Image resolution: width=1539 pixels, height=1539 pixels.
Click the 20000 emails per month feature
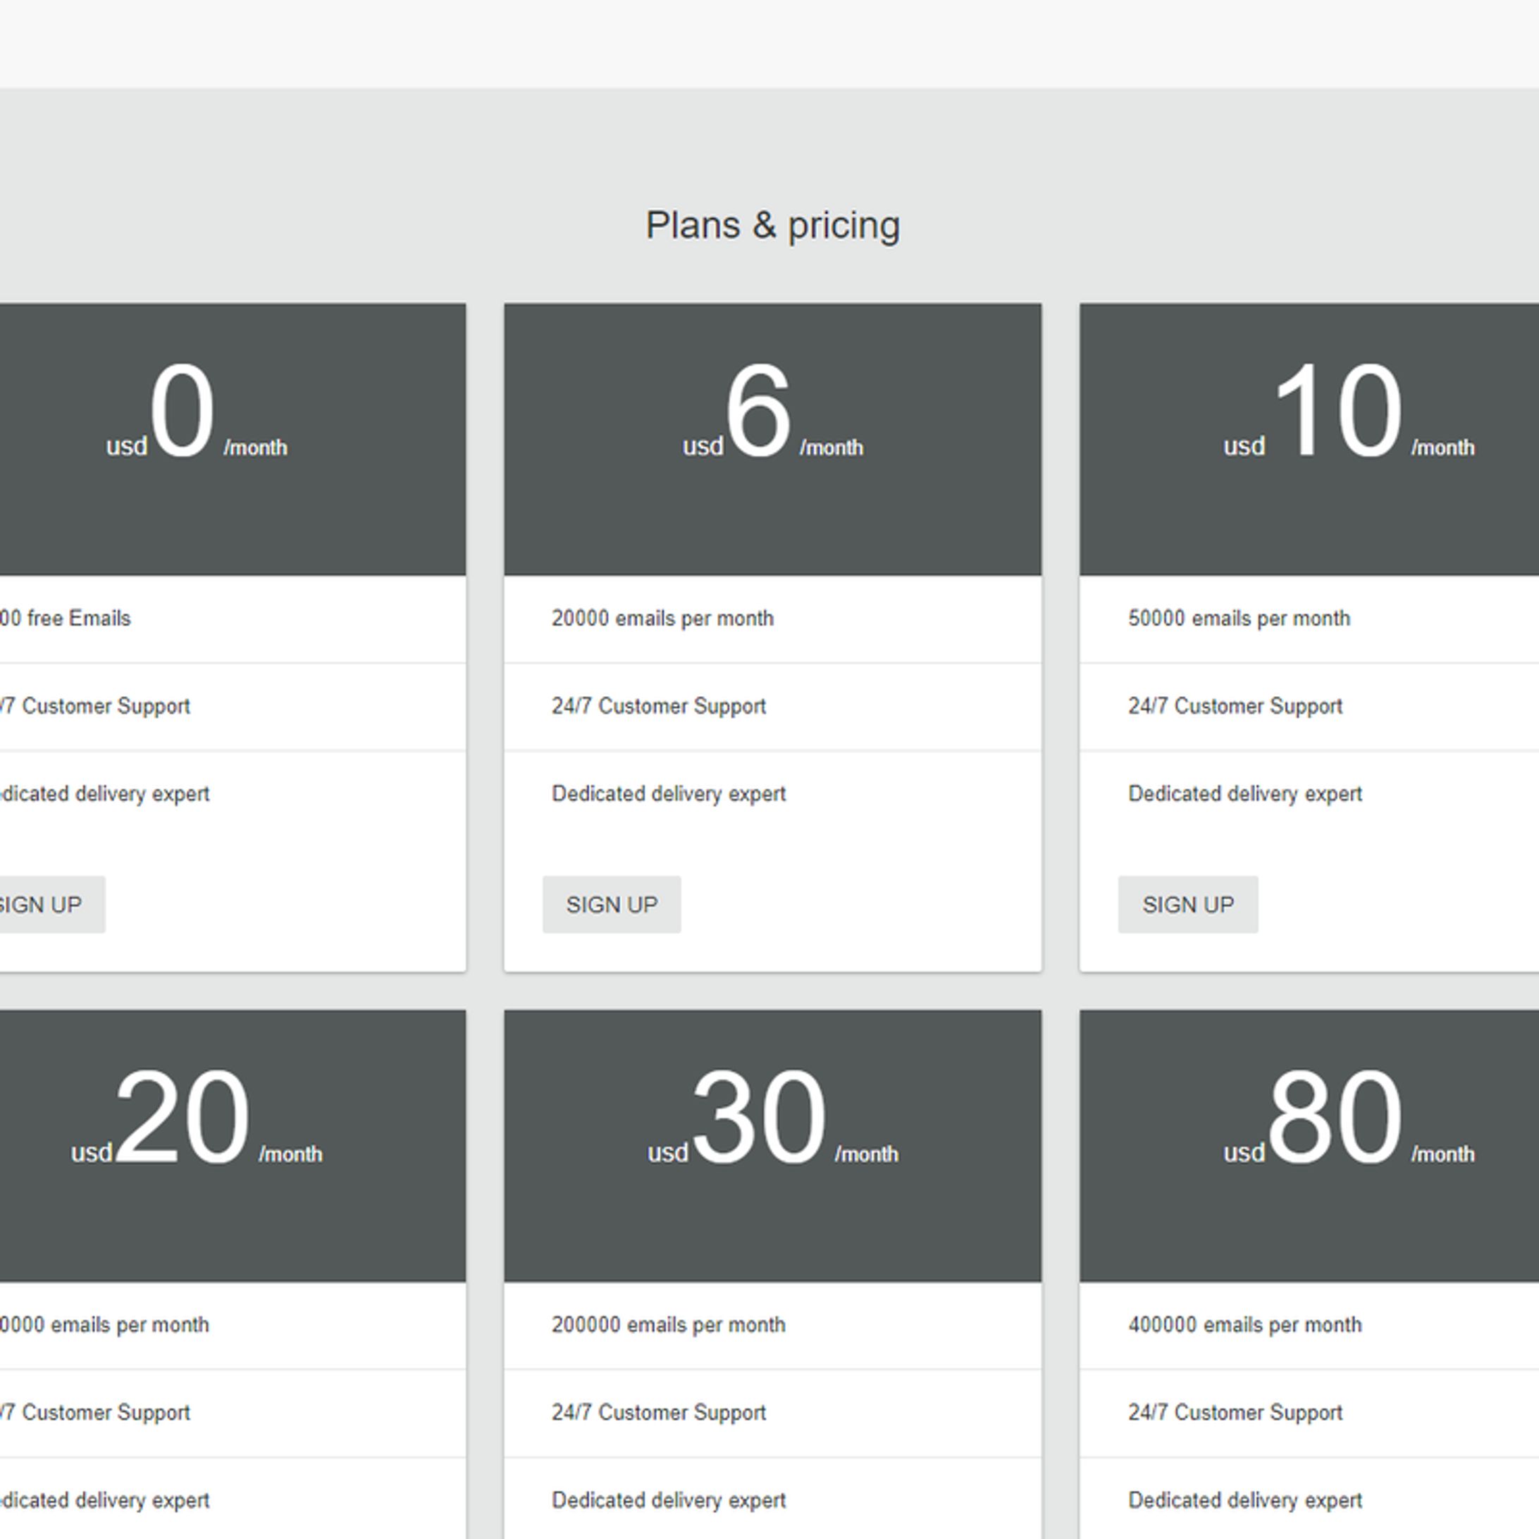662,619
